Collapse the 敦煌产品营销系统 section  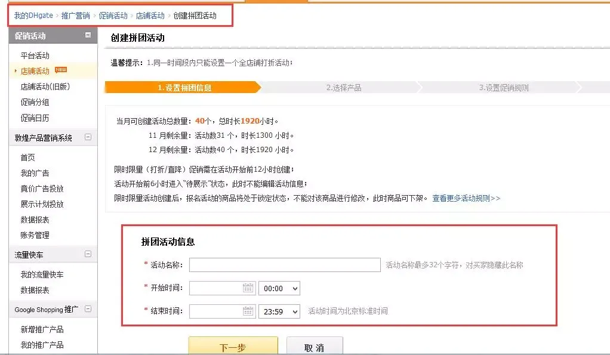[x=88, y=137]
